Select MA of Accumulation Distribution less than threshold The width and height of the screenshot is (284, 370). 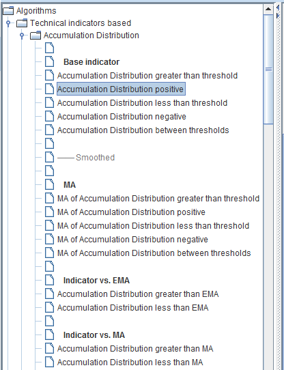pyautogui.click(x=153, y=226)
